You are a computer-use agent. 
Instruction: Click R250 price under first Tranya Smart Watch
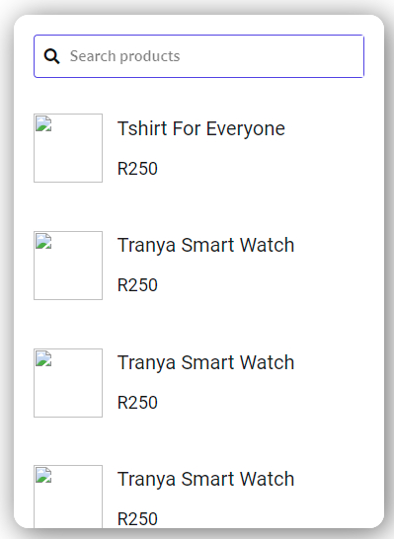pos(137,285)
